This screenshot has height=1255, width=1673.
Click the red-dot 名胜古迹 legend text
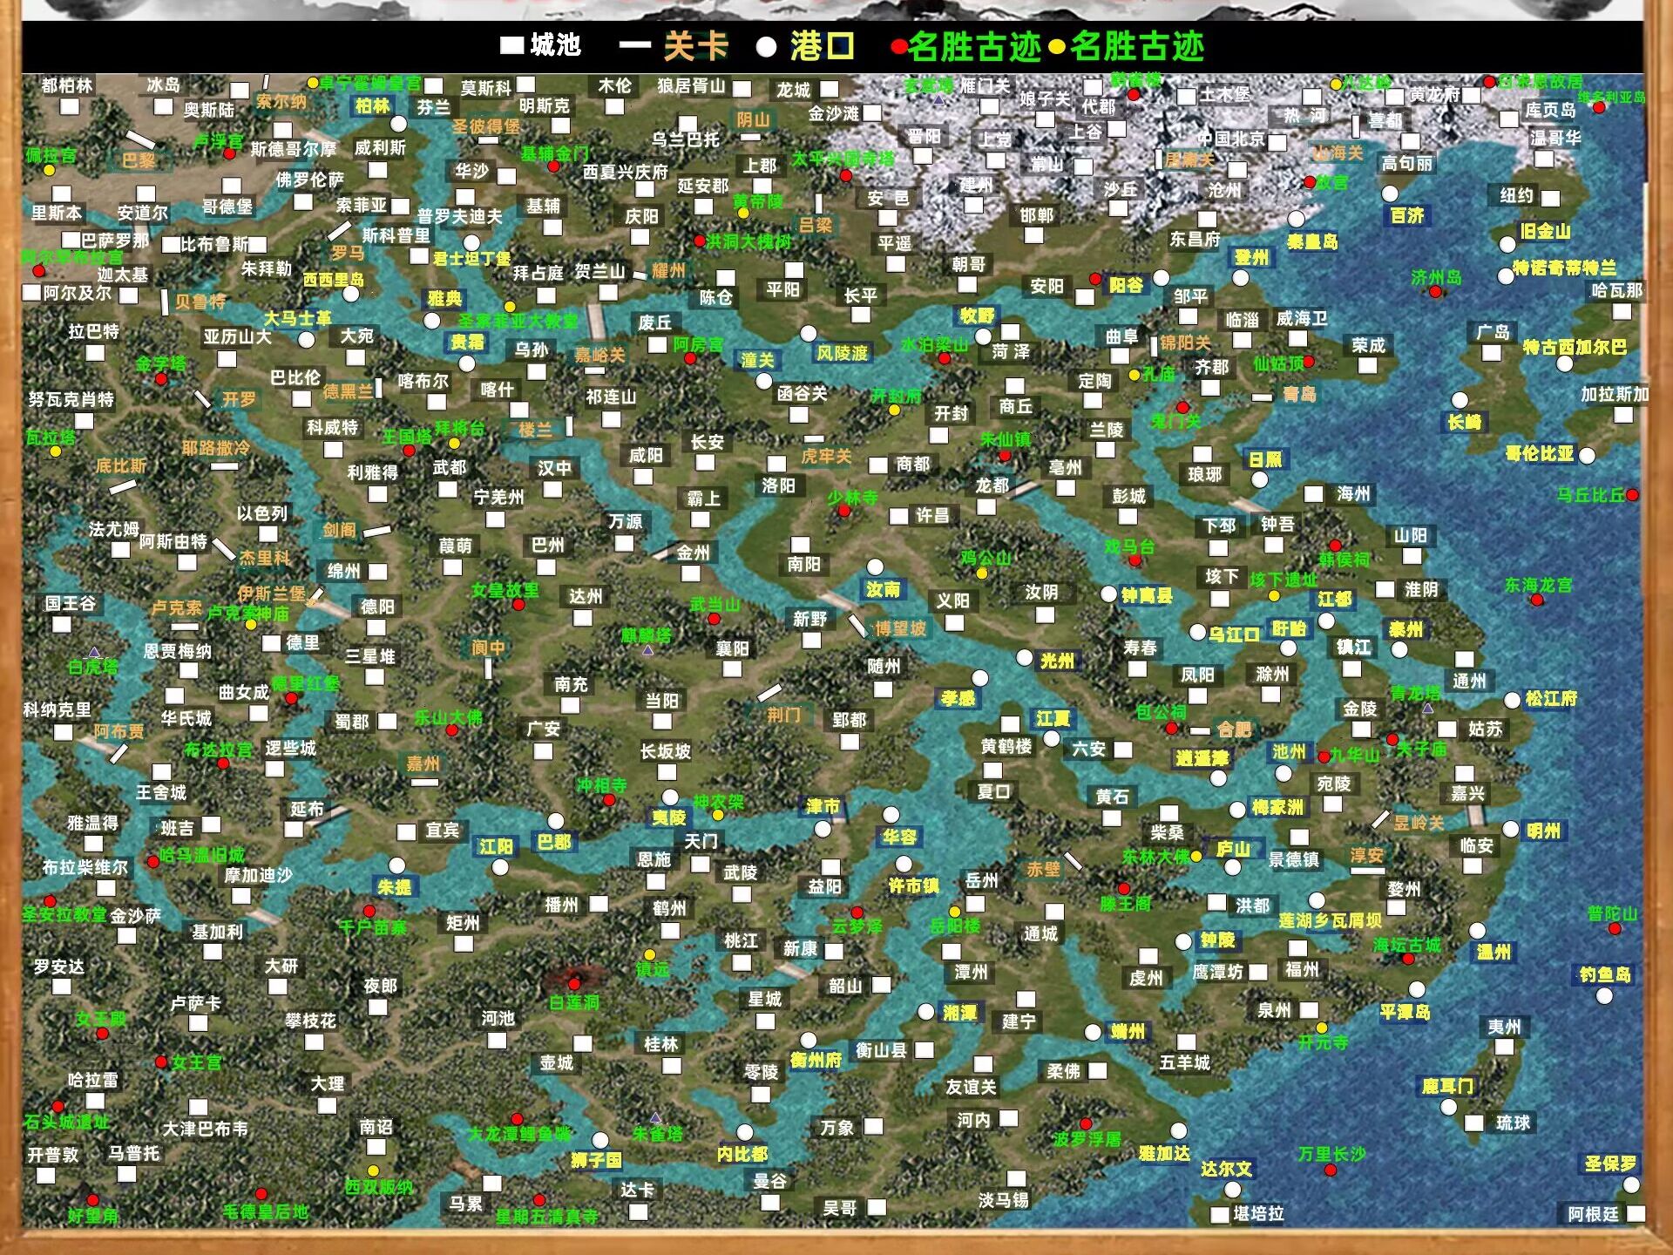pyautogui.click(x=974, y=46)
